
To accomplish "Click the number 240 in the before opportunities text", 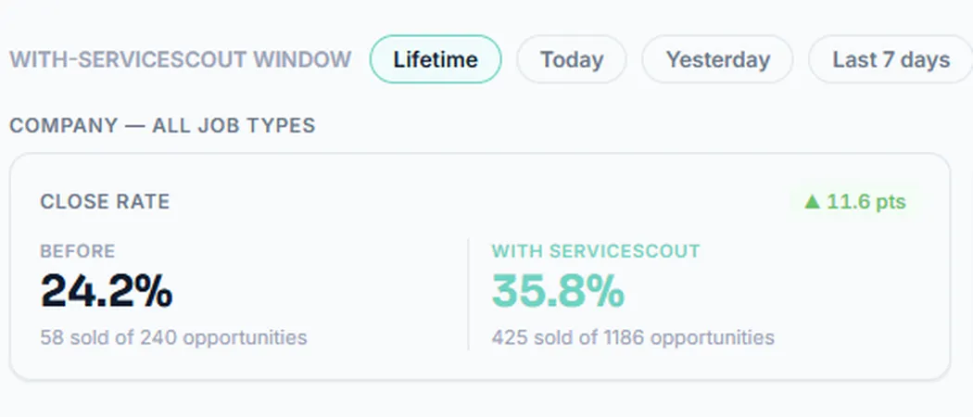I will click(x=158, y=337).
